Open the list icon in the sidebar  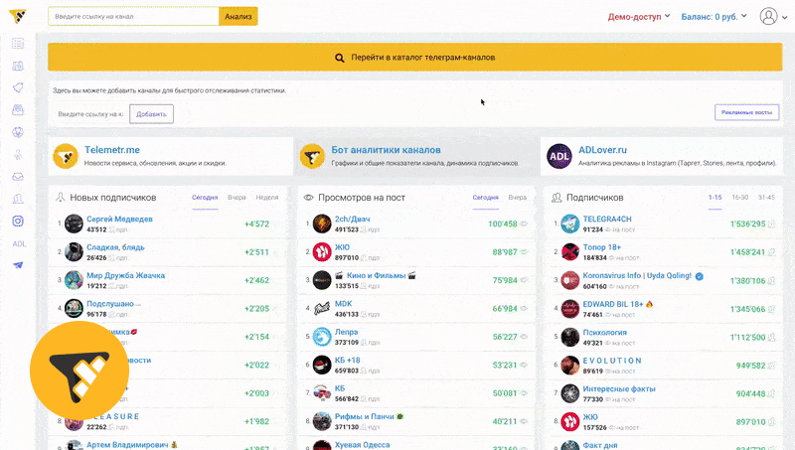pos(18,44)
